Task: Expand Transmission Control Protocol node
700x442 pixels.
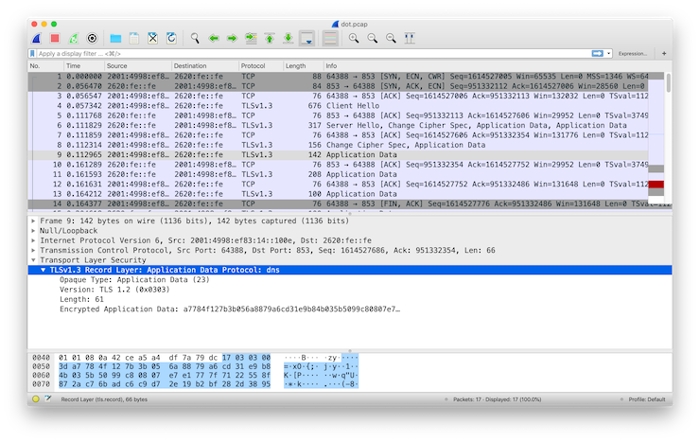Action: coord(33,251)
